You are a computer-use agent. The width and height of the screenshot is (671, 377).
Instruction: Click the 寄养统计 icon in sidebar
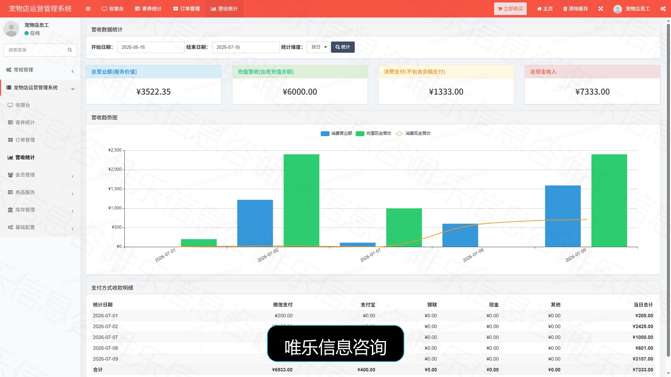point(10,123)
